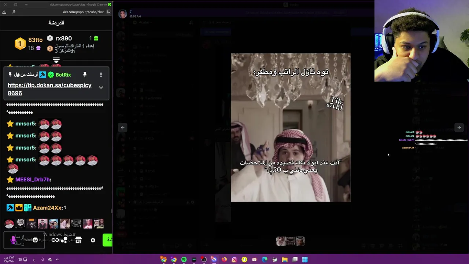The image size is (469, 264).
Task: Click the send message input field
Action: point(24,240)
